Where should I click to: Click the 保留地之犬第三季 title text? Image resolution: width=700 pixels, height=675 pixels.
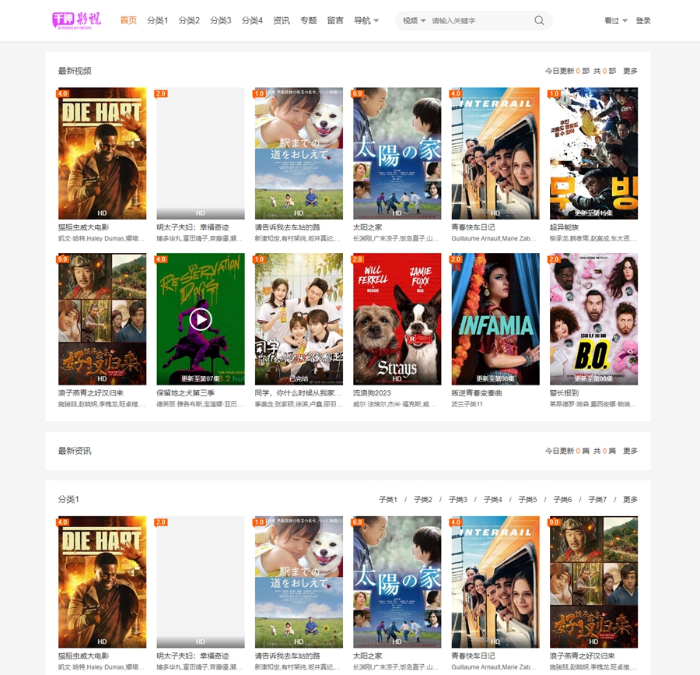click(x=185, y=393)
